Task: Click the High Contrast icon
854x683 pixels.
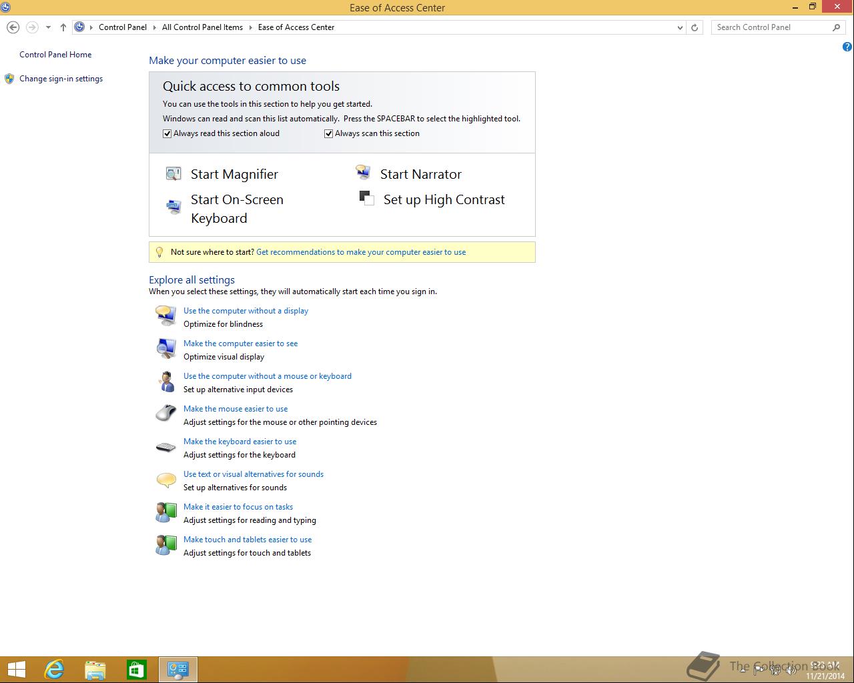Action: (x=366, y=198)
